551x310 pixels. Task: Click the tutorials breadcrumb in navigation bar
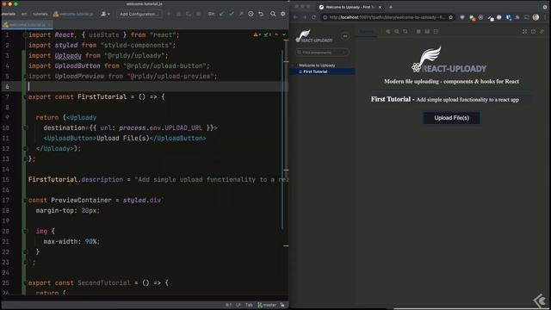40,14
